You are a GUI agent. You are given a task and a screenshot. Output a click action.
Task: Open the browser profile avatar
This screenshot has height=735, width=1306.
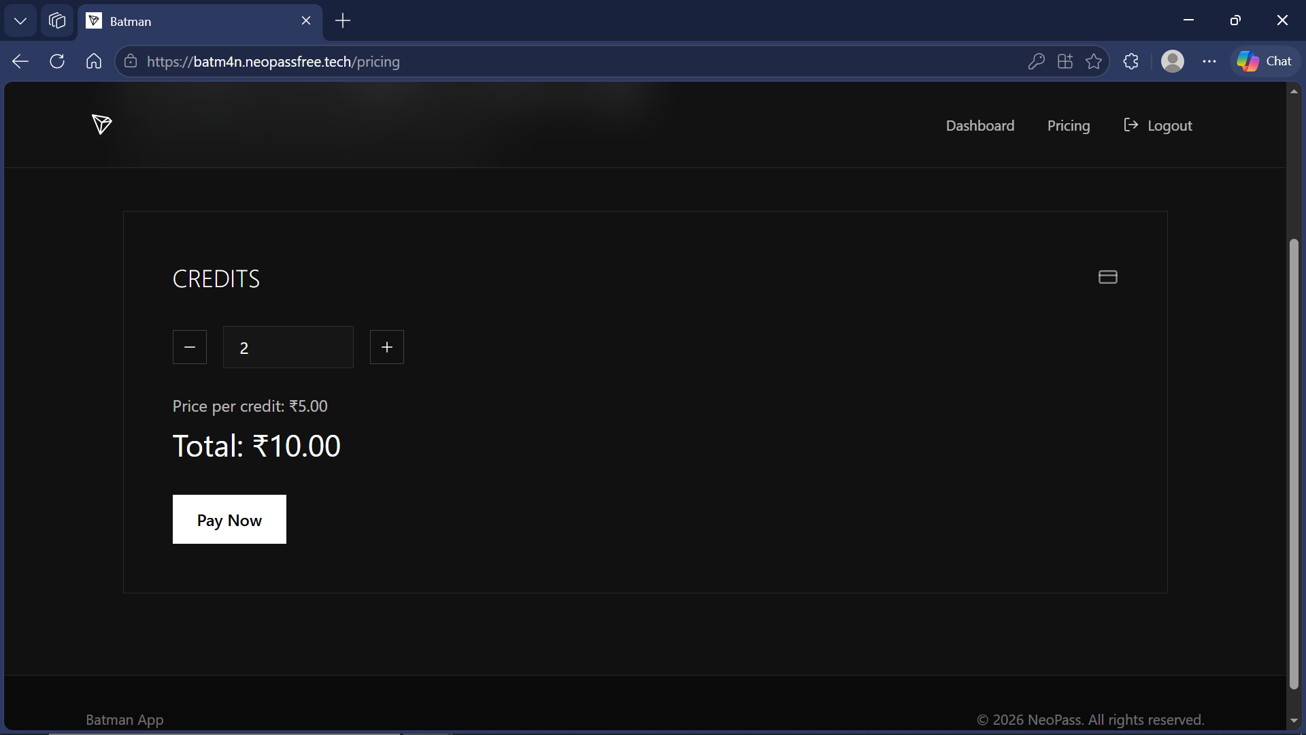(x=1173, y=61)
